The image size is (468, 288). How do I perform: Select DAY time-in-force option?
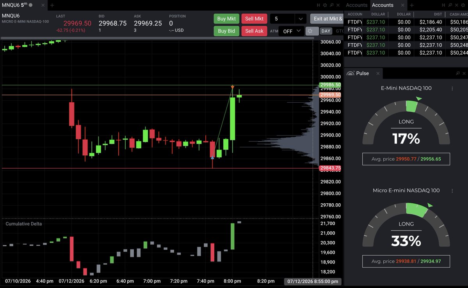tap(326, 31)
